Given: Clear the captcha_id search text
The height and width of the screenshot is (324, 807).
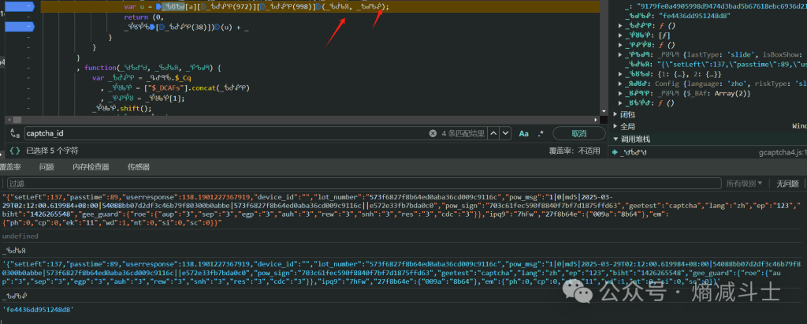Looking at the screenshot, I should coord(433,134).
